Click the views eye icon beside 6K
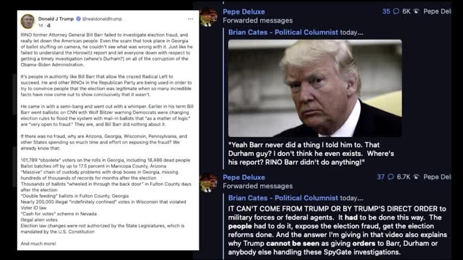463x260 pixels. 416,11
